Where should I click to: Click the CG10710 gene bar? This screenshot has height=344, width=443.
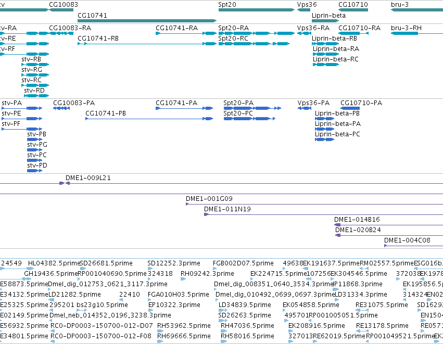pos(353,10)
